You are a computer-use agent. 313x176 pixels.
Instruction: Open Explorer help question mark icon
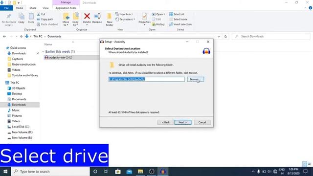coord(311,8)
